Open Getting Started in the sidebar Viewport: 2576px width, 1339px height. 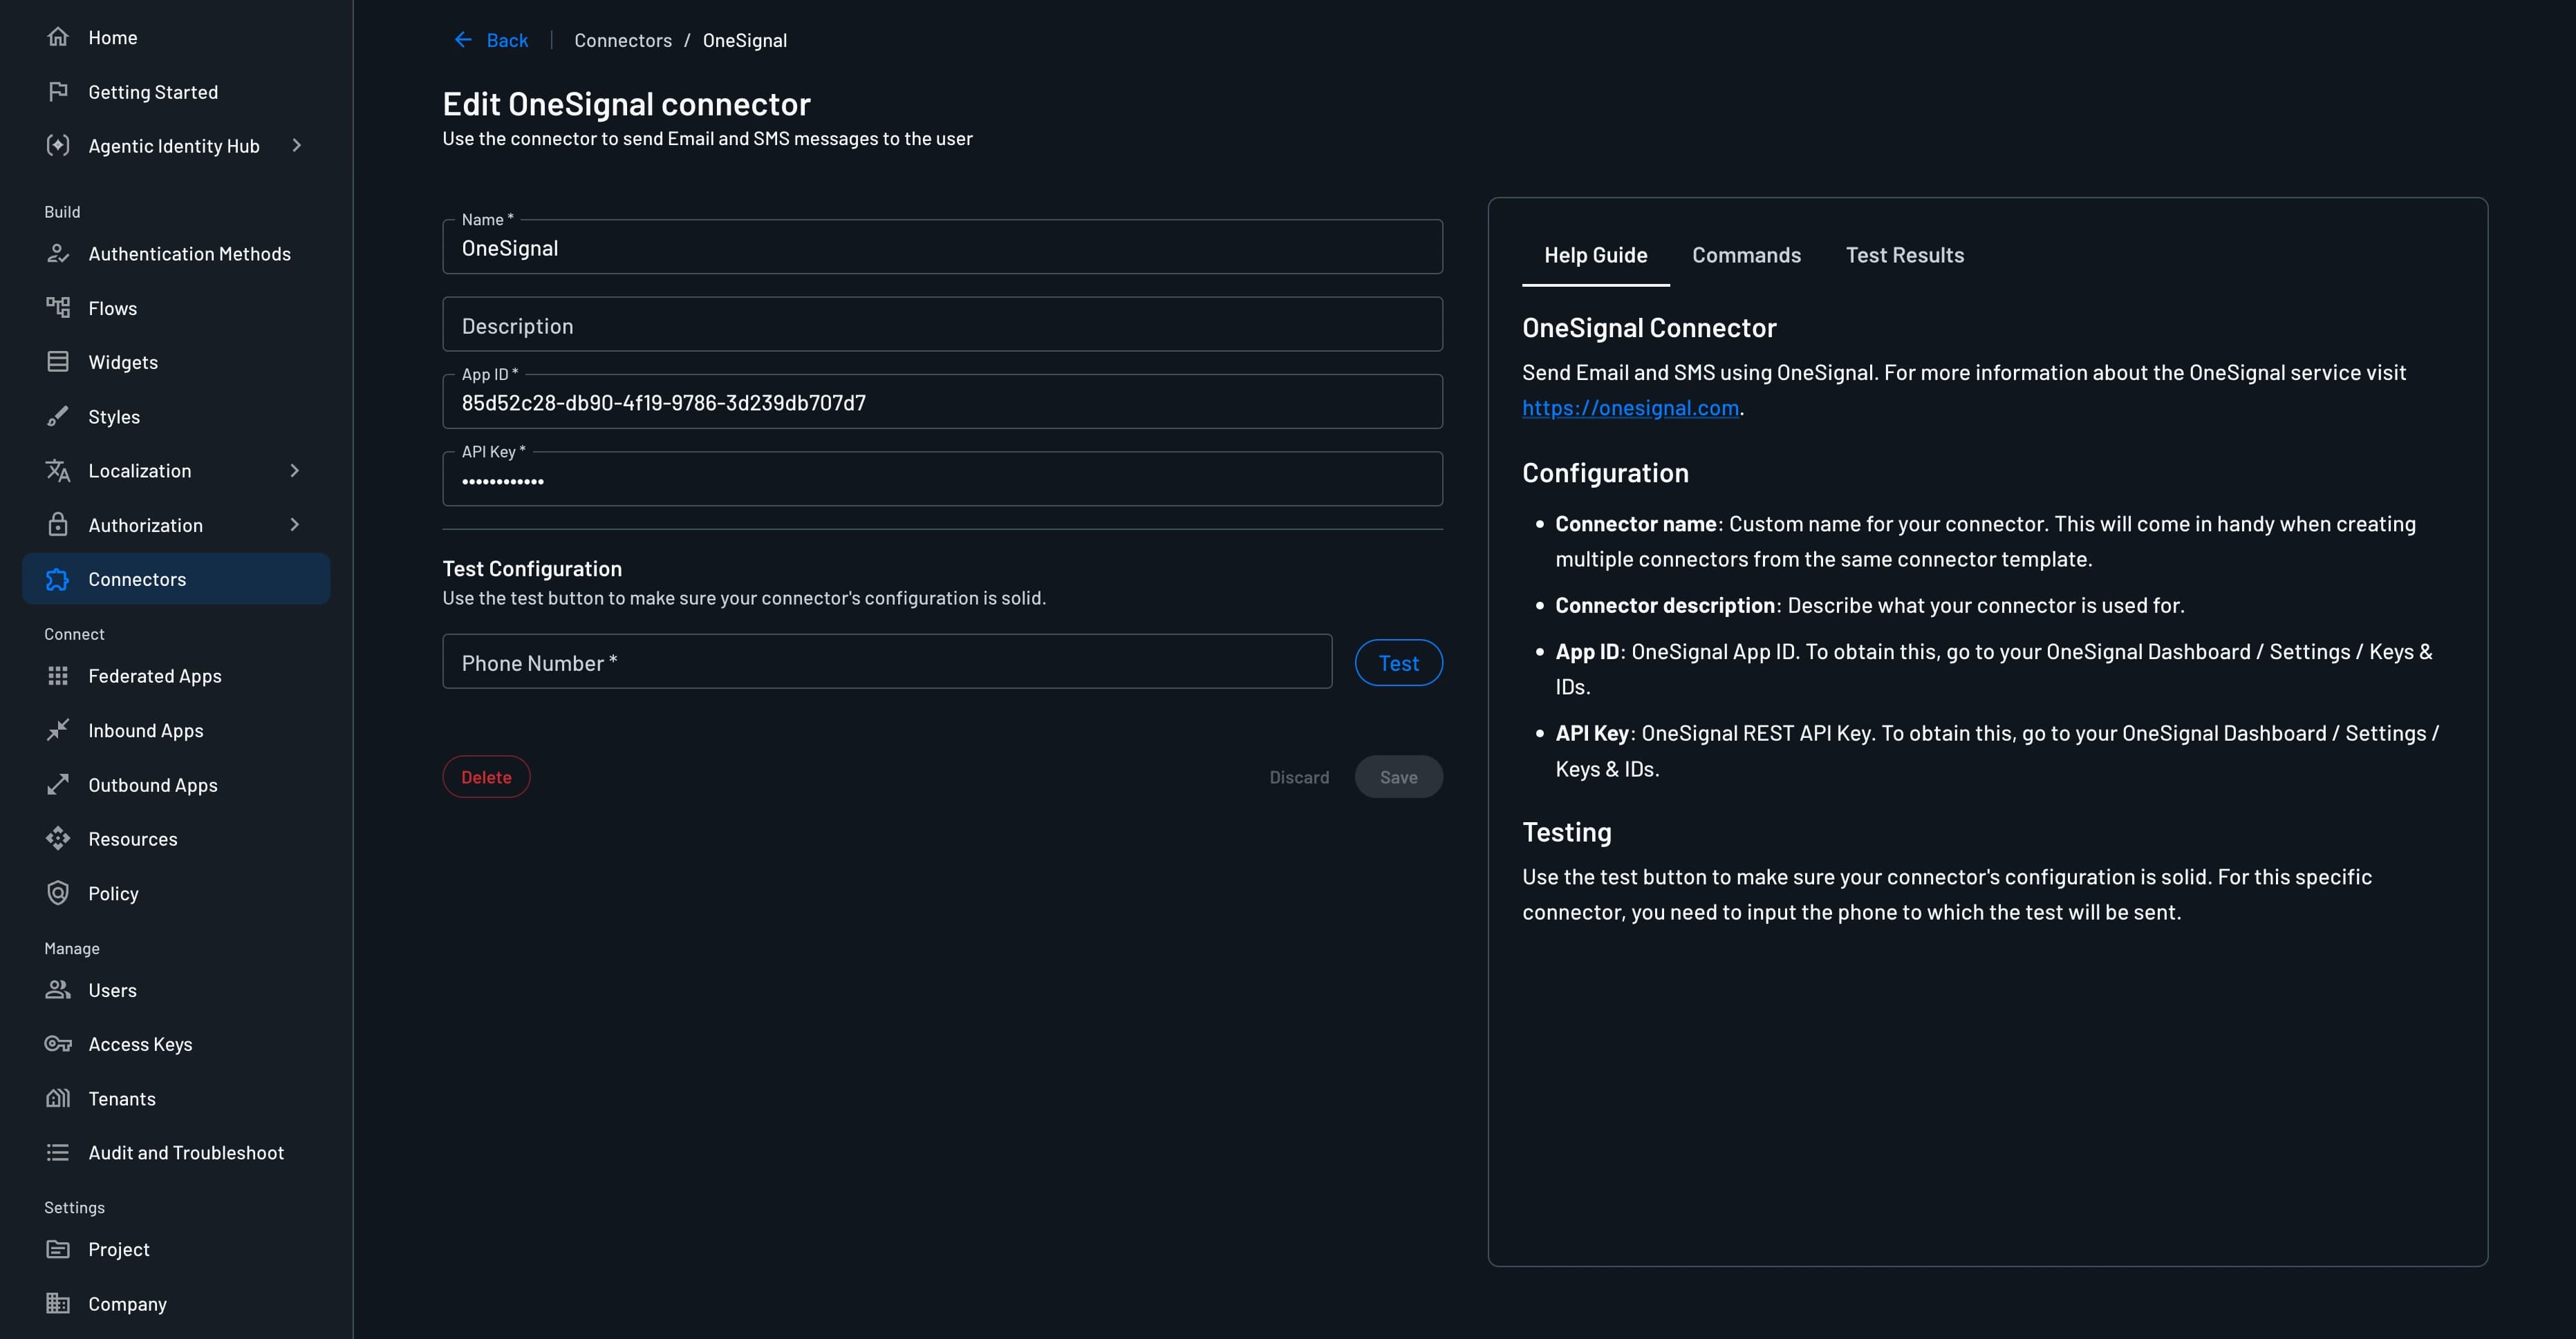point(176,92)
